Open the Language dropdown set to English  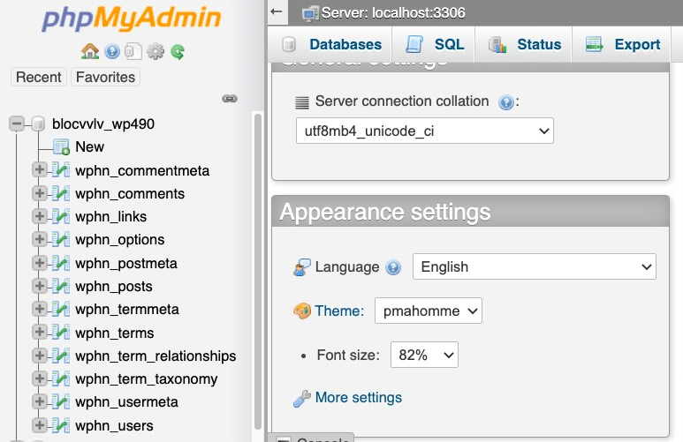coord(534,266)
